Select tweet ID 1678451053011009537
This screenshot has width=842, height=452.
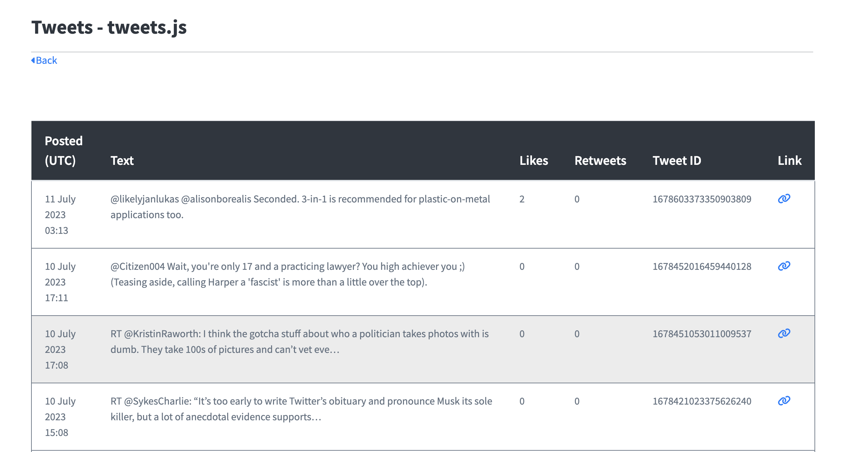click(702, 334)
